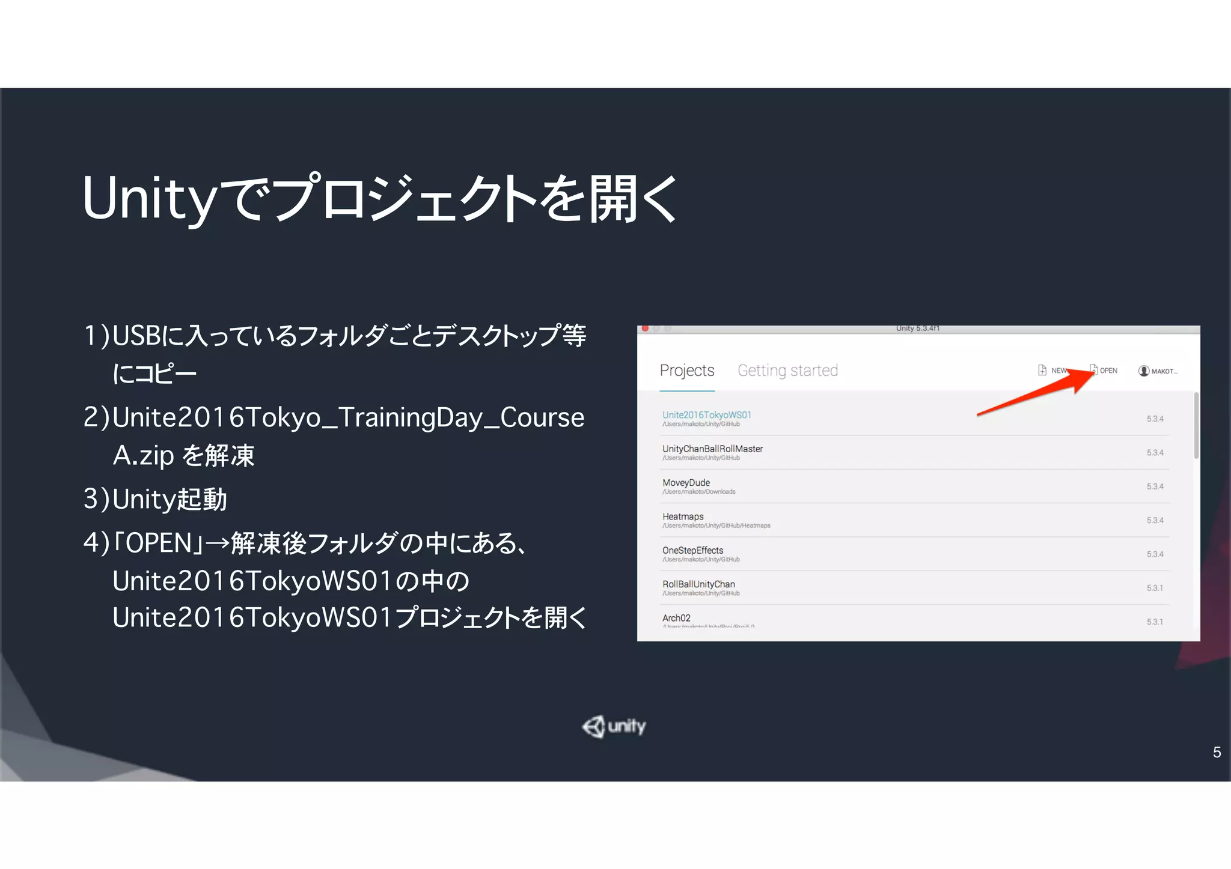The width and height of the screenshot is (1231, 869).
Task: Click the Unity 5.3.4f1 window title
Action: [x=917, y=329]
